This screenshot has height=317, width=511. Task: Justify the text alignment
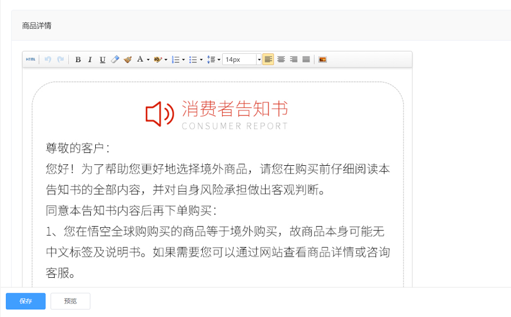tap(306, 59)
